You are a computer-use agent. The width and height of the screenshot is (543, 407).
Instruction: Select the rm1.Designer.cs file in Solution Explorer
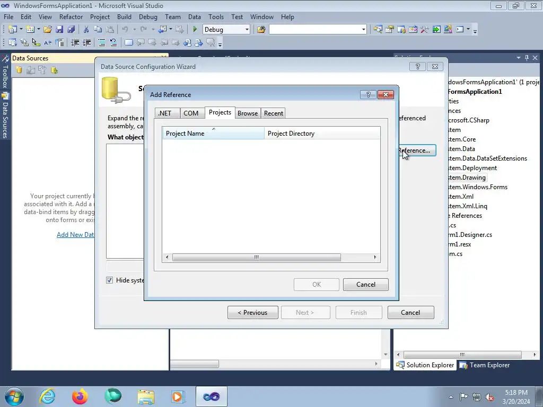click(x=470, y=235)
